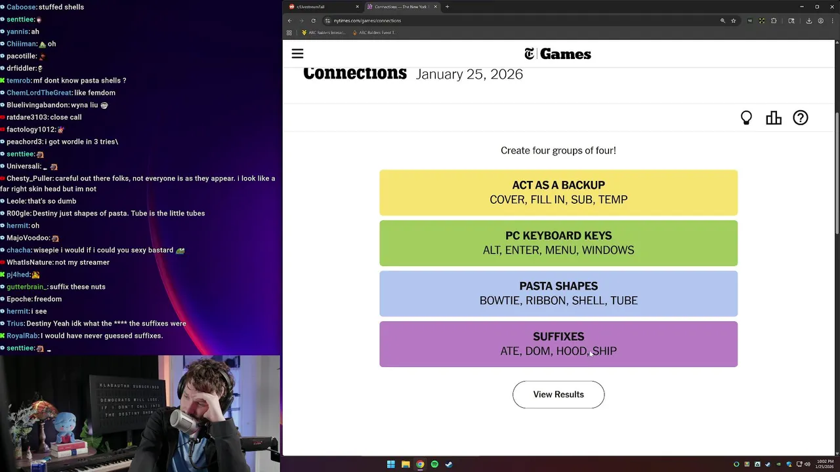Open Spotify from the taskbar

tap(434, 464)
